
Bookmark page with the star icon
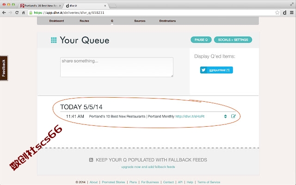click(x=277, y=12)
